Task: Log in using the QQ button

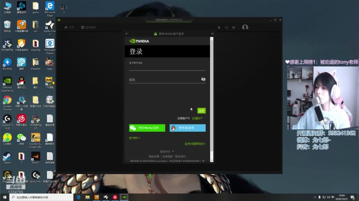Action: point(187,128)
